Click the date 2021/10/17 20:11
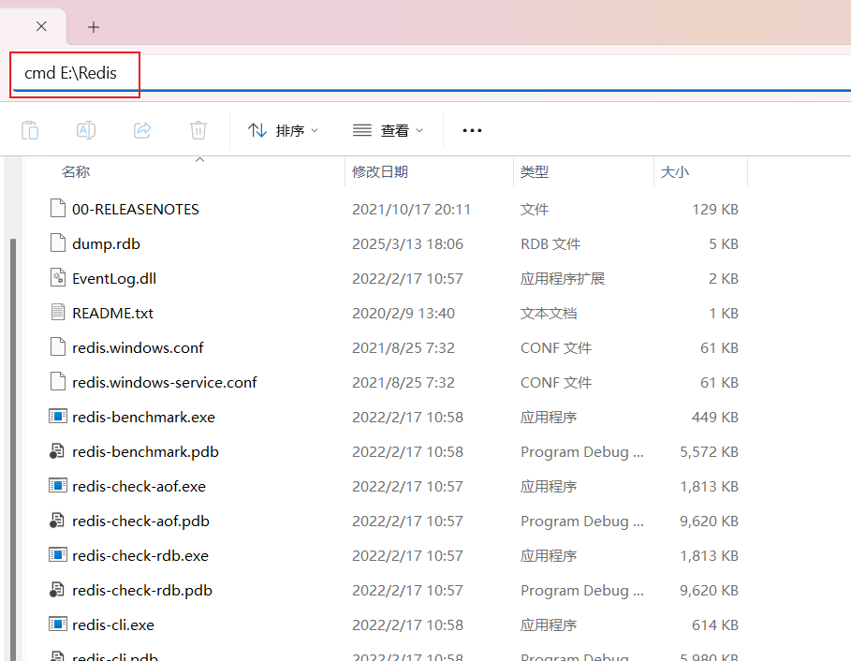The height and width of the screenshot is (661, 851). click(411, 210)
